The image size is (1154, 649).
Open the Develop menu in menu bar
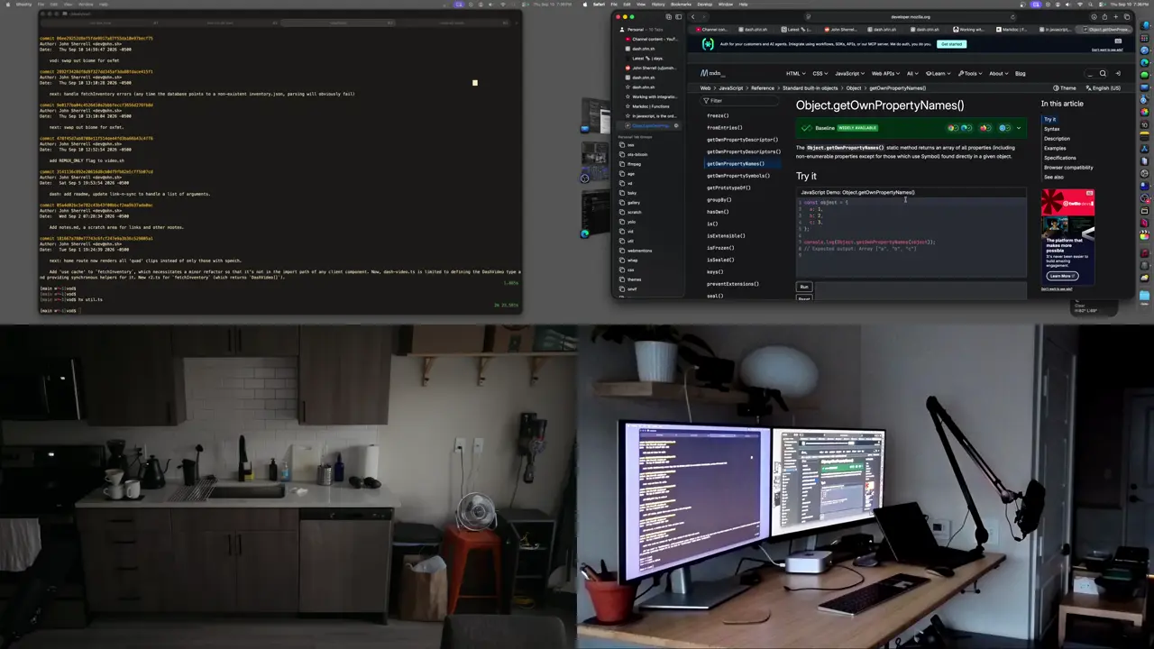(x=705, y=5)
